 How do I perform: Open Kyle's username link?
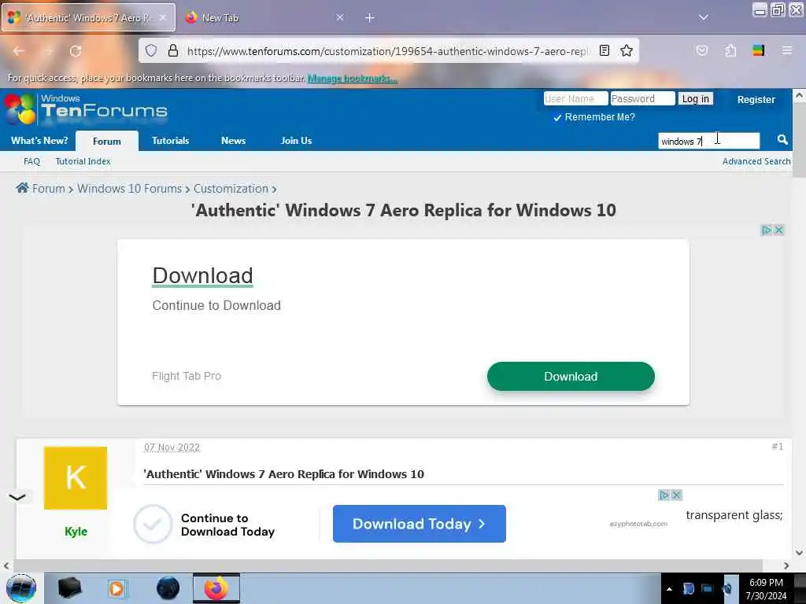tap(76, 532)
